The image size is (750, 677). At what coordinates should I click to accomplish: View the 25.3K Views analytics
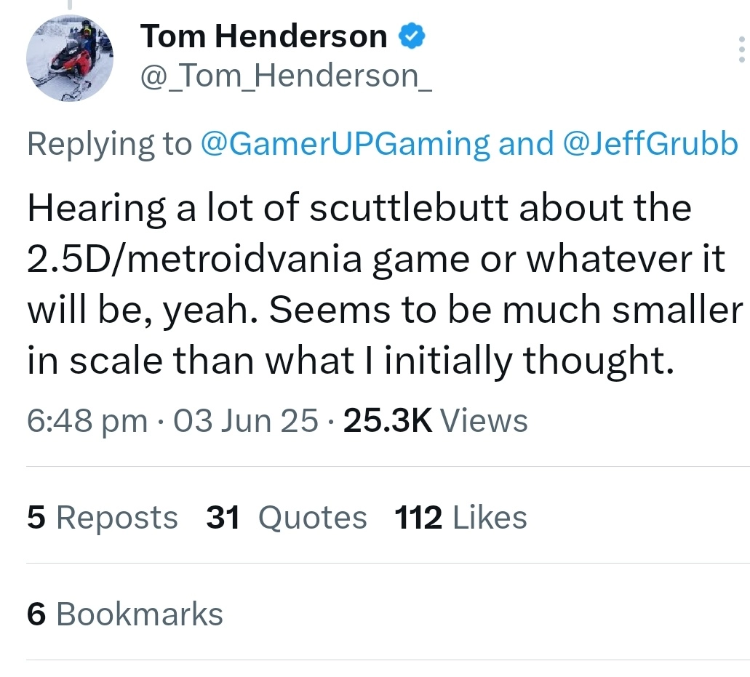(434, 420)
